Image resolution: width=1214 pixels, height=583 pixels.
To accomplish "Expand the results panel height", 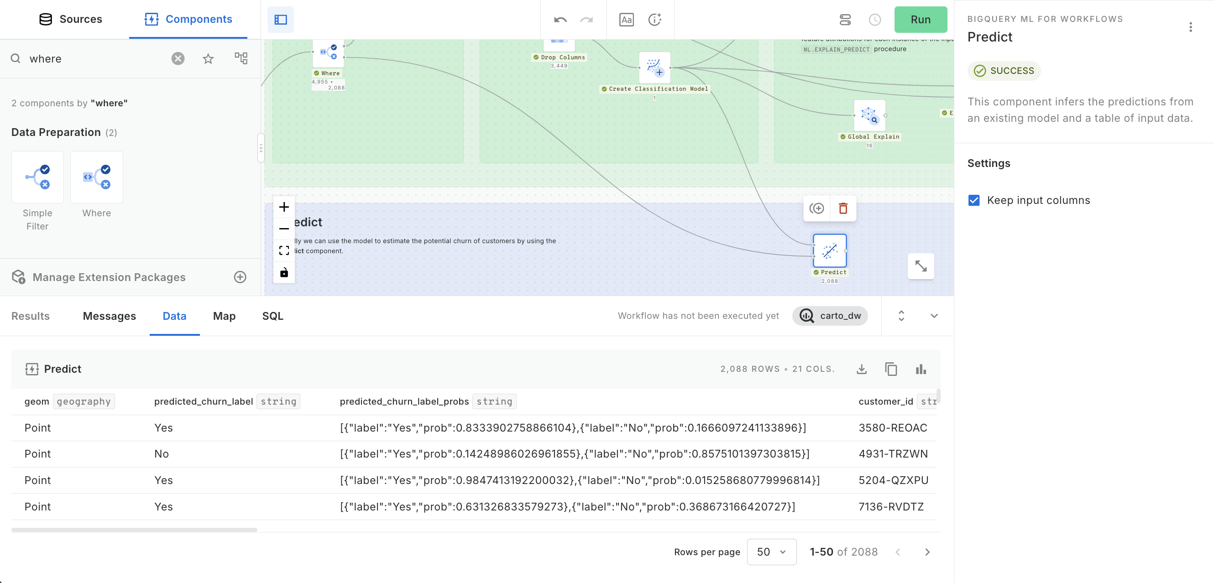I will pos(901,316).
